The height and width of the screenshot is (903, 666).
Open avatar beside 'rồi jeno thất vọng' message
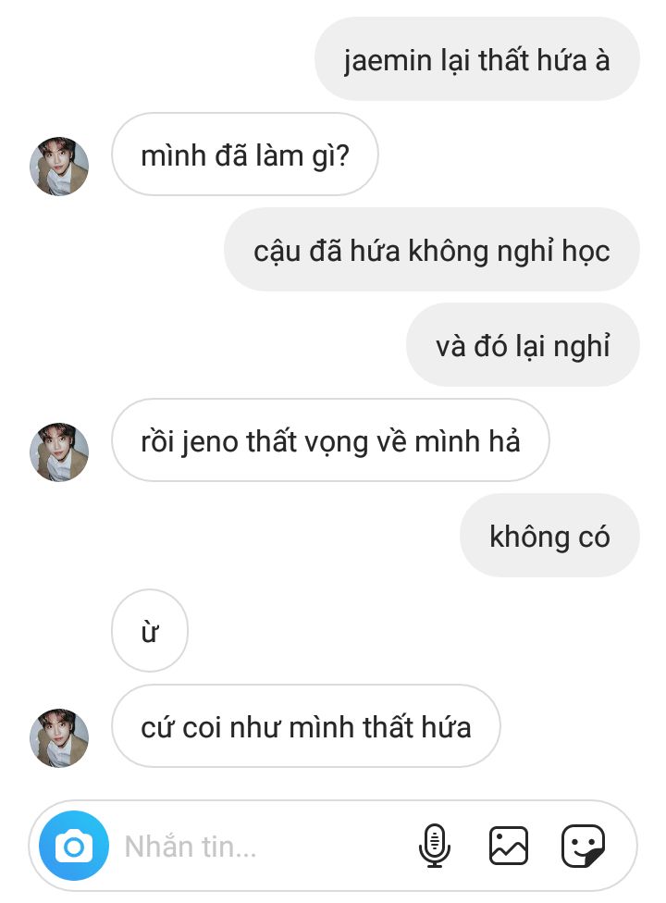pos(59,452)
